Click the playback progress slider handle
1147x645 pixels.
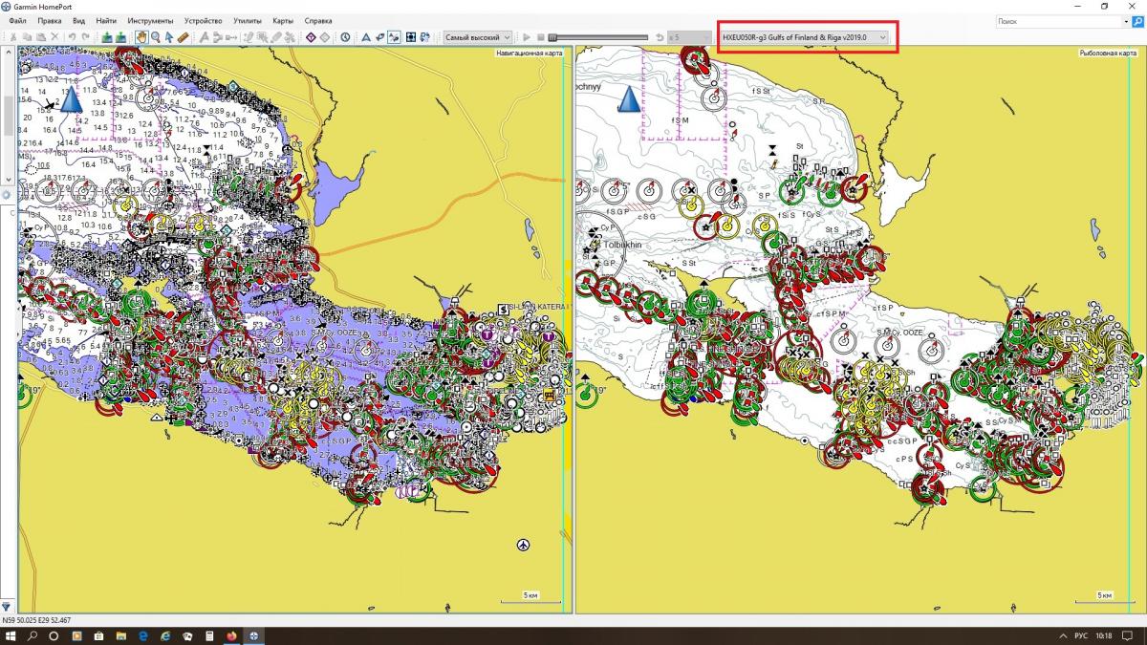point(552,37)
